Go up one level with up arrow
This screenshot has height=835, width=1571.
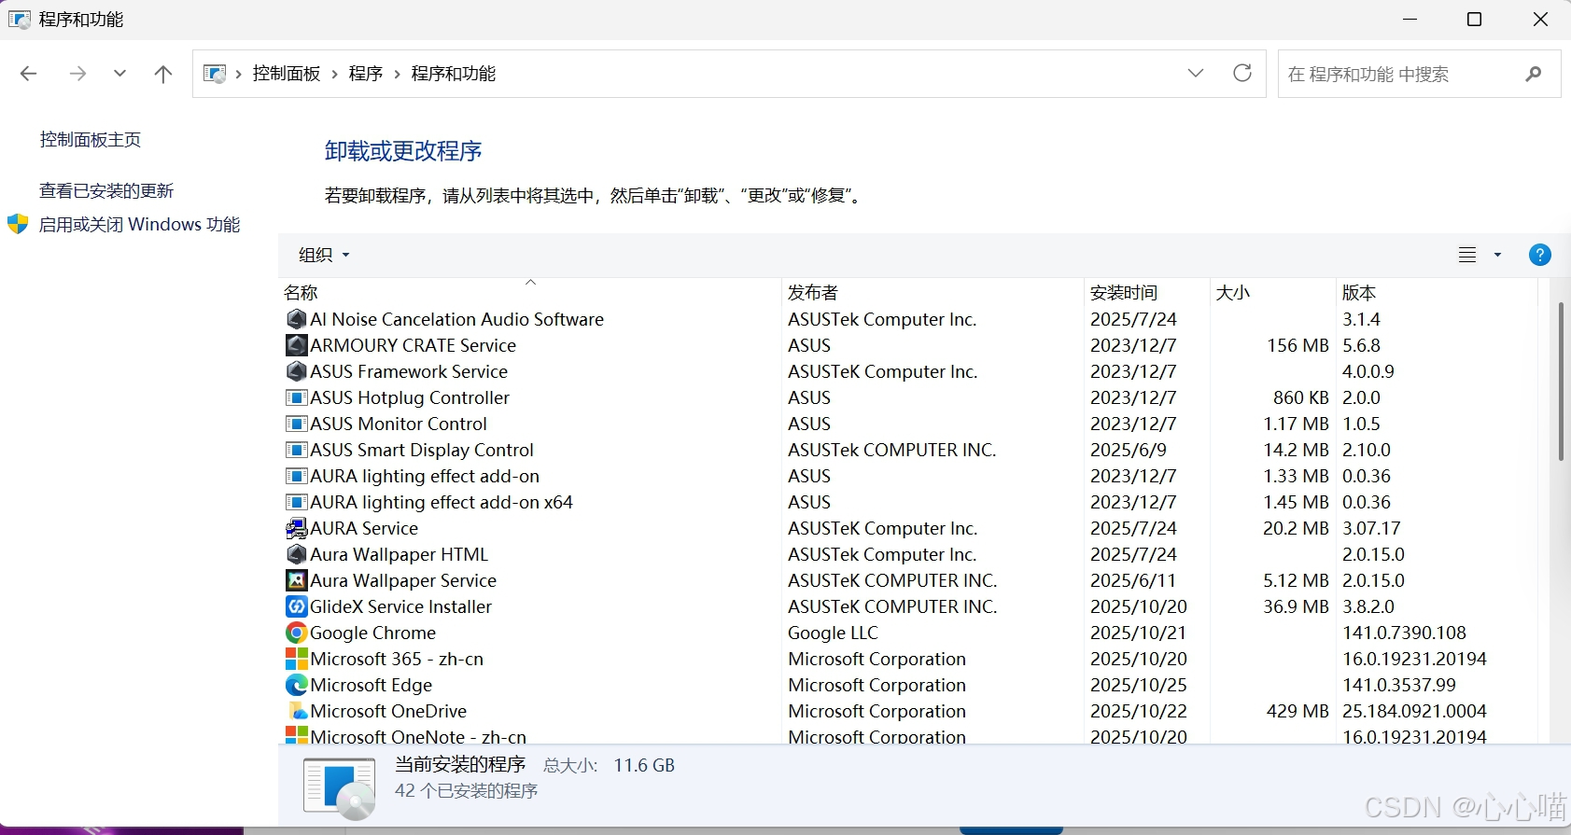163,74
